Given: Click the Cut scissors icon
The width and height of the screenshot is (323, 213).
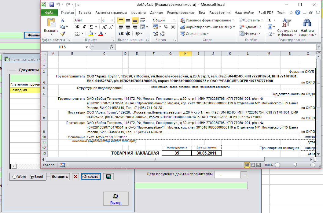Looking at the screenshot, I should point(63,20).
